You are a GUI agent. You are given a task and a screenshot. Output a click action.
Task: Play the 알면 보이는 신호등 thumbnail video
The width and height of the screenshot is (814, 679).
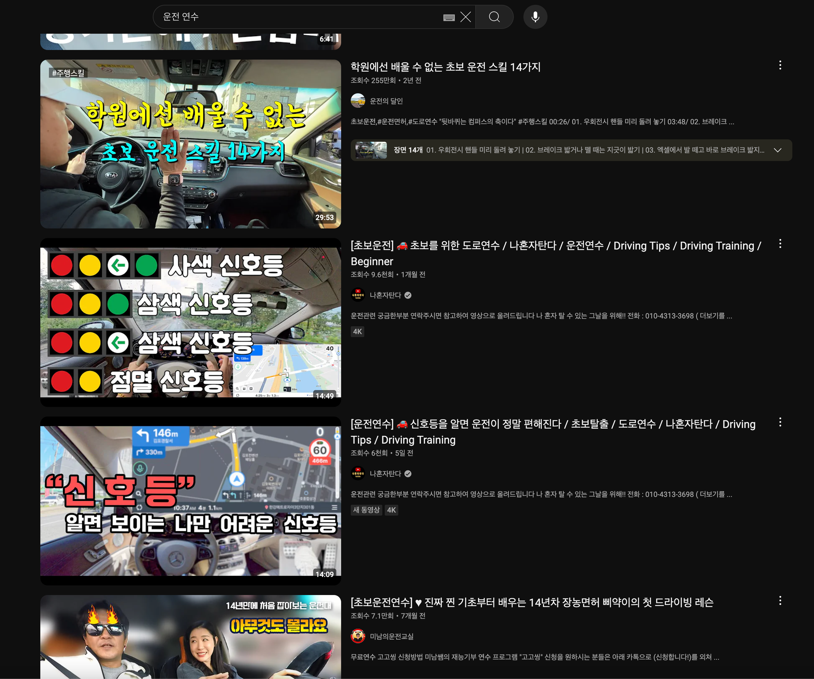click(x=190, y=500)
